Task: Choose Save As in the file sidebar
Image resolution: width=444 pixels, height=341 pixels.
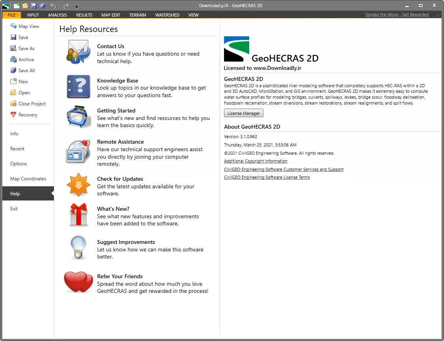Action: point(22,49)
